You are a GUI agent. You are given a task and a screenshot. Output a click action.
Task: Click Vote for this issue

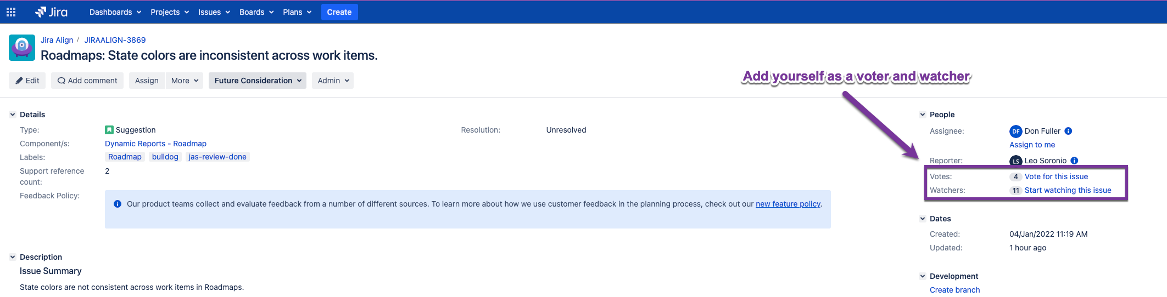(x=1056, y=176)
